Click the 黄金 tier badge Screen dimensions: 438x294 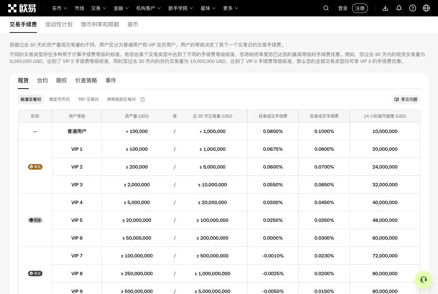pos(35,167)
